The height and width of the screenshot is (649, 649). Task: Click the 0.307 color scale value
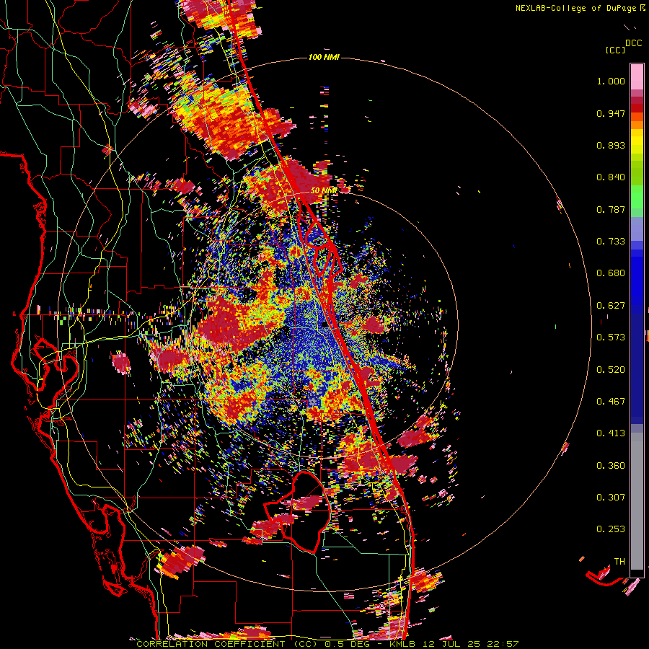(x=611, y=498)
